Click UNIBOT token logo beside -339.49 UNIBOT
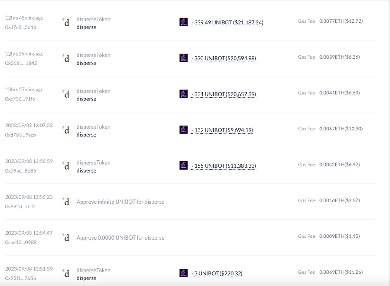Image resolution: width=390 pixels, height=286 pixels. (x=184, y=22)
